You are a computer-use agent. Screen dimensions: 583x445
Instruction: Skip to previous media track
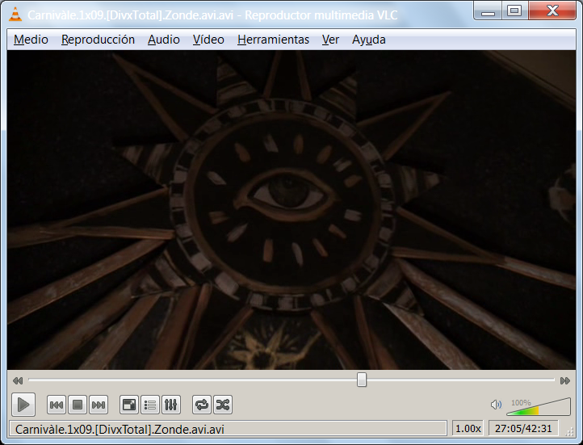point(57,405)
